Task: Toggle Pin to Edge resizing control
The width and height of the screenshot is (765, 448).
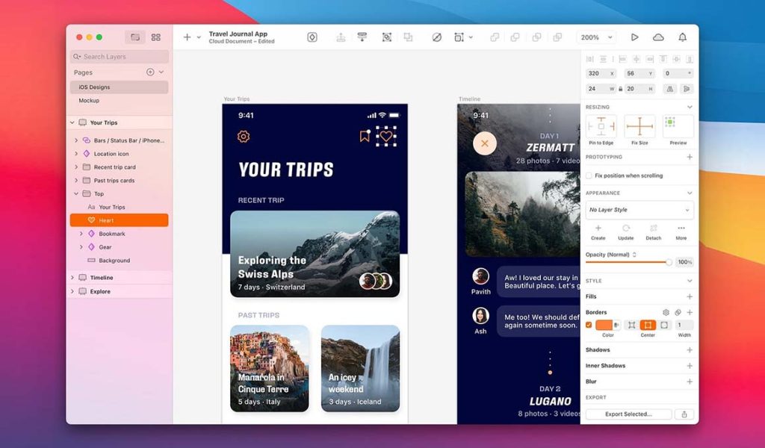Action: click(x=601, y=127)
